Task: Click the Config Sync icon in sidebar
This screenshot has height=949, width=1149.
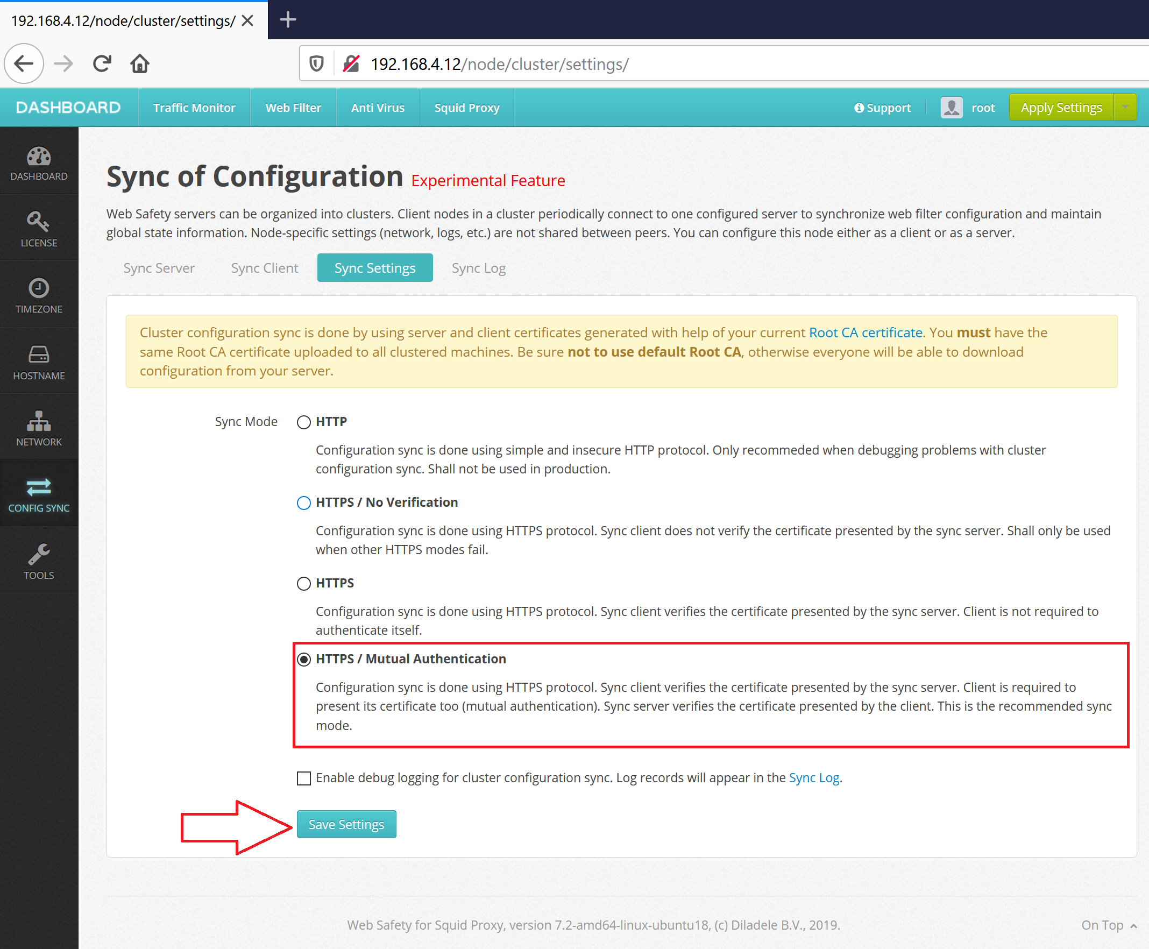Action: (x=38, y=487)
